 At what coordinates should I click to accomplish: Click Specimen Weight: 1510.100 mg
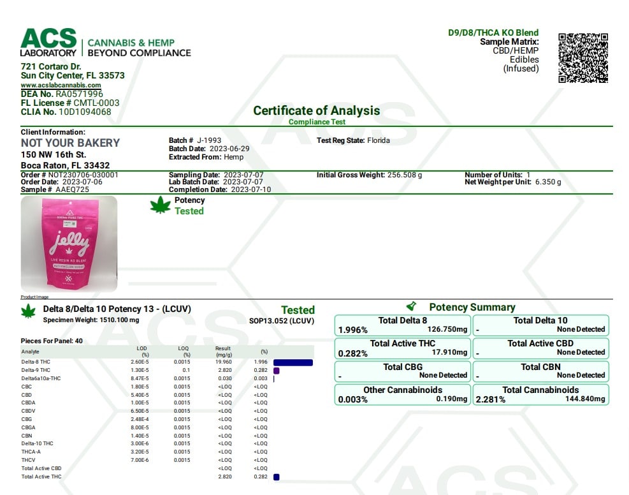point(91,320)
